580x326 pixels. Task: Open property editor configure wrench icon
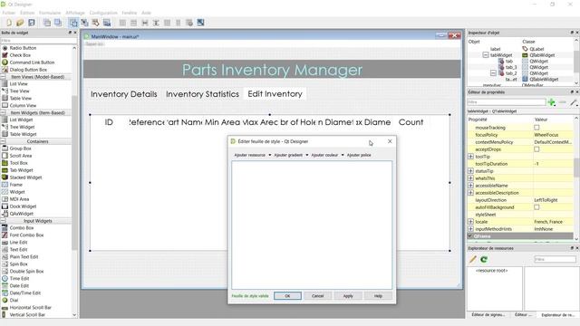(x=574, y=102)
